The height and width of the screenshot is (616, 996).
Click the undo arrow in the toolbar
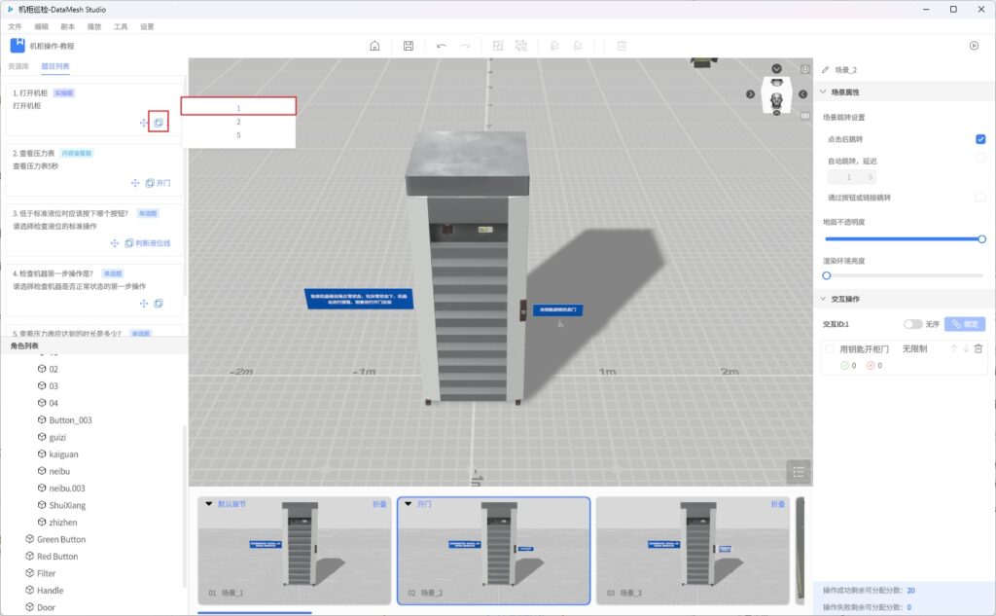pos(442,46)
